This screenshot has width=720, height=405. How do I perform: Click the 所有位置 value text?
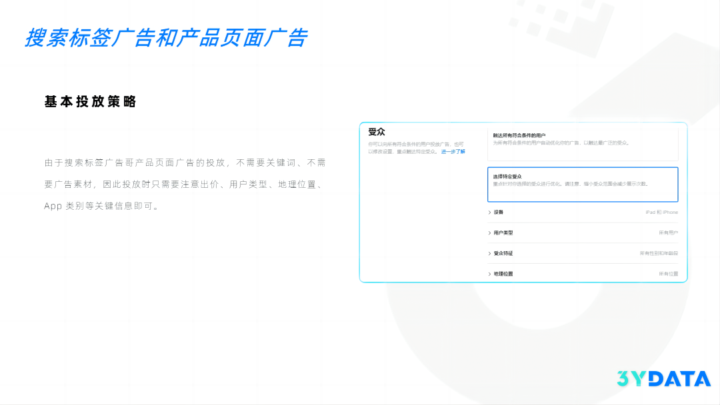pyautogui.click(x=668, y=274)
